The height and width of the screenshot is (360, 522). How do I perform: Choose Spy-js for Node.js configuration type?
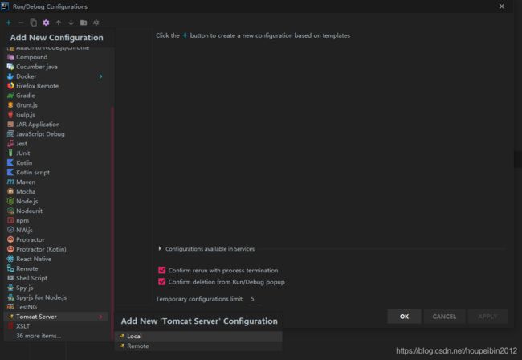41,297
